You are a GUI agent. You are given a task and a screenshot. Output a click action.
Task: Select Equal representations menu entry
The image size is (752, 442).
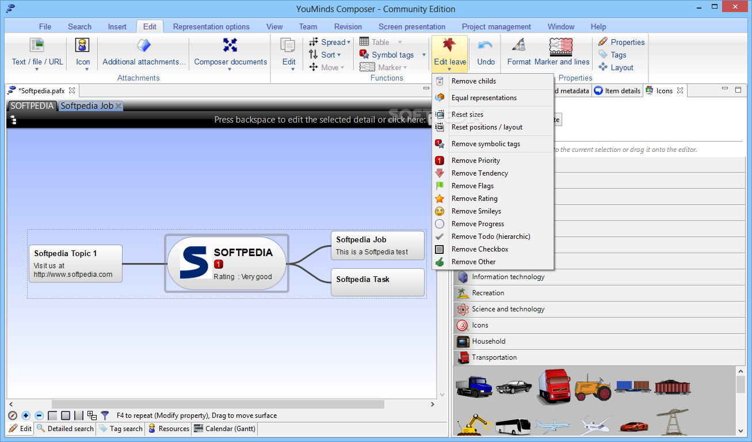[493, 98]
